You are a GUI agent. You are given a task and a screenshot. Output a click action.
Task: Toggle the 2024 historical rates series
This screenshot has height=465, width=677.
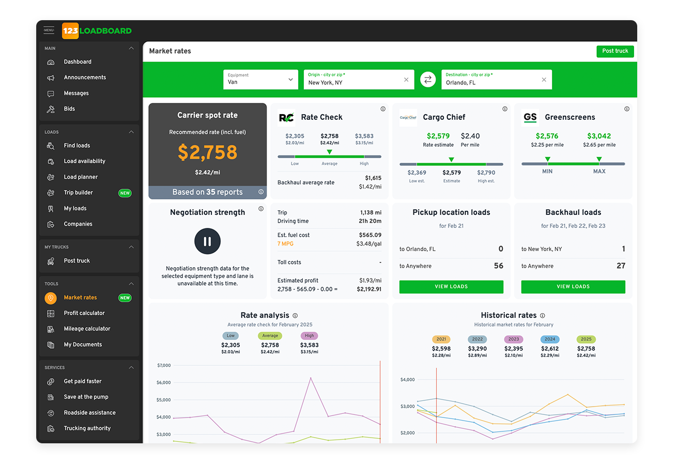click(550, 339)
